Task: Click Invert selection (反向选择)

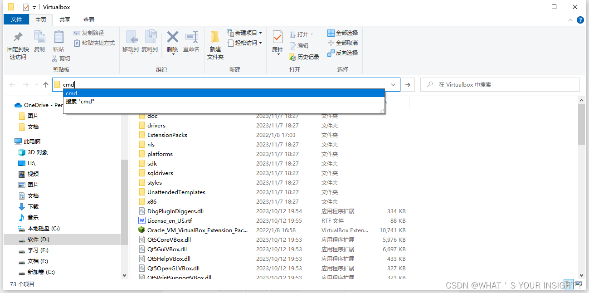Action: tap(343, 53)
